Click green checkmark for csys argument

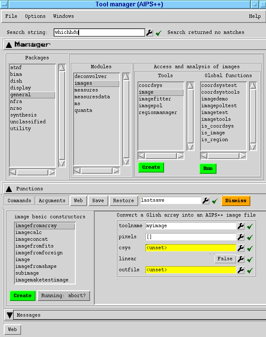[x=250, y=248]
